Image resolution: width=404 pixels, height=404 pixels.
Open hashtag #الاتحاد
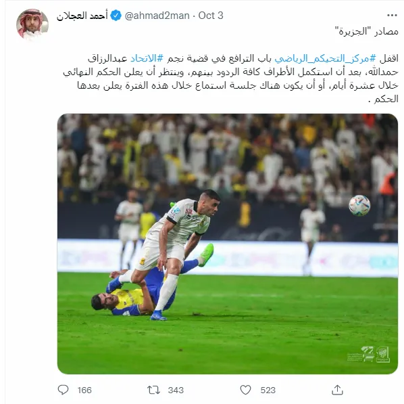147,58
